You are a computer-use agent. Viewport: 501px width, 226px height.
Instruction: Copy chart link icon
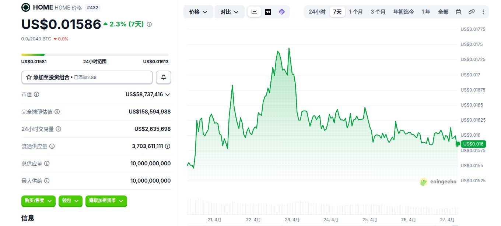(x=471, y=12)
